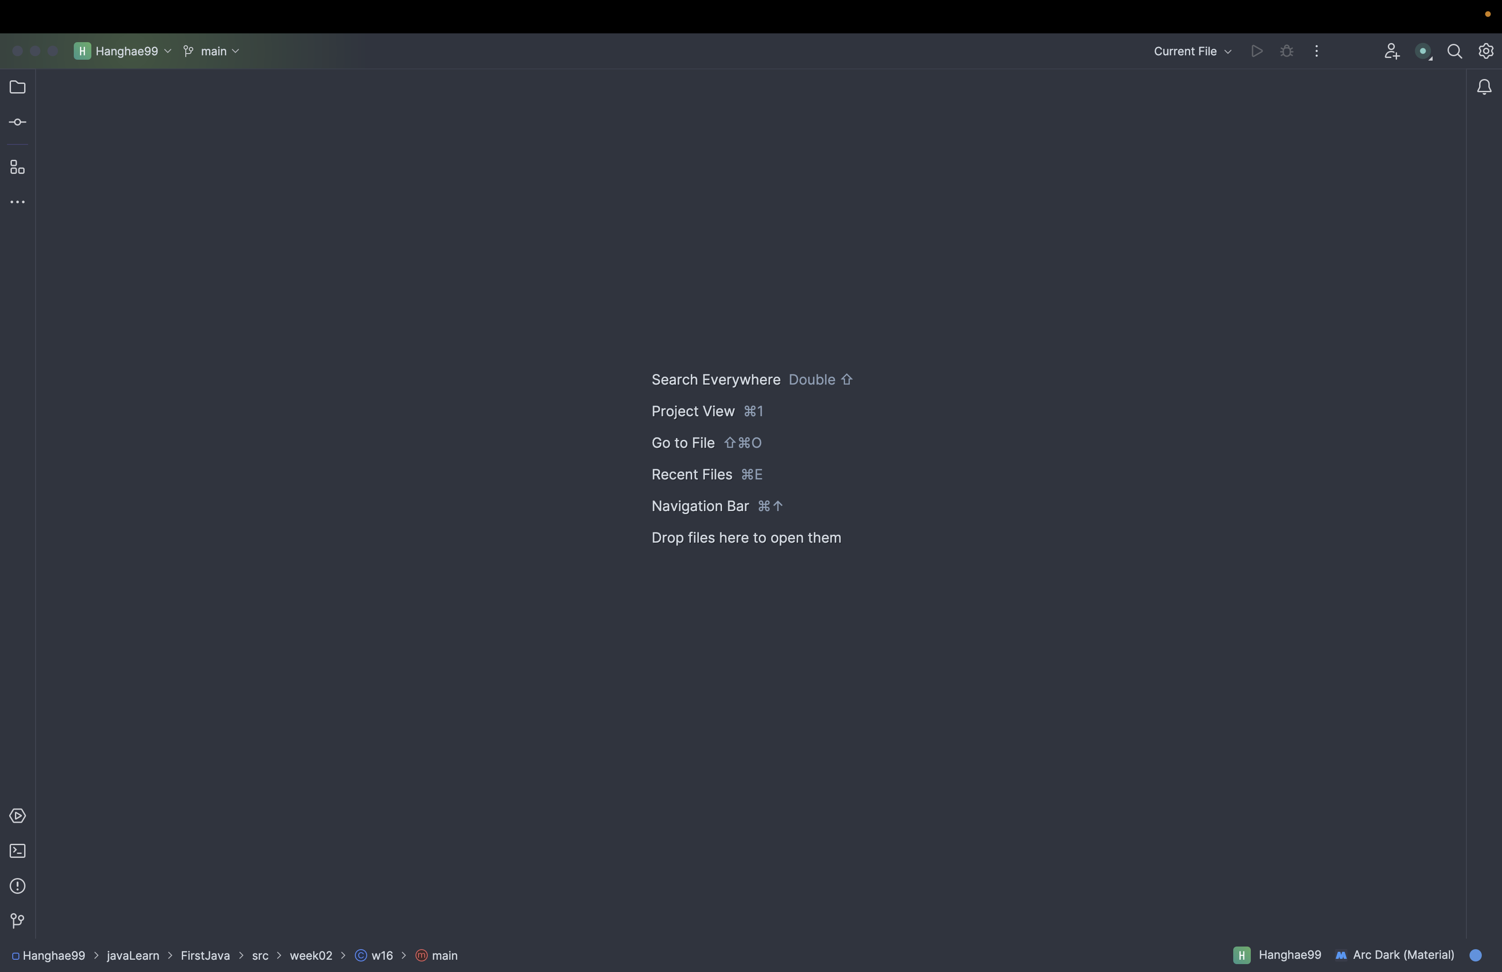
Task: Open the Project tool window
Action: [18, 87]
